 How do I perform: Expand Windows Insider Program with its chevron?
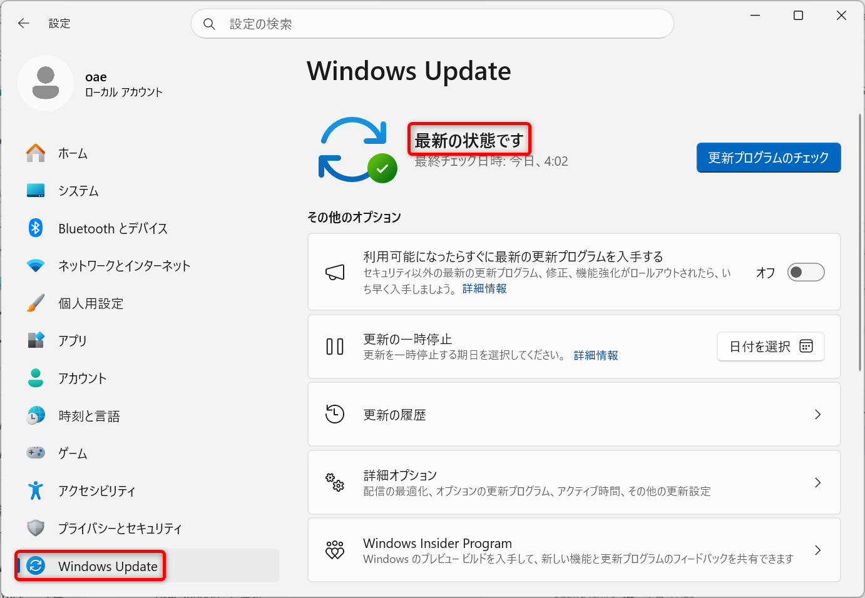tap(817, 550)
